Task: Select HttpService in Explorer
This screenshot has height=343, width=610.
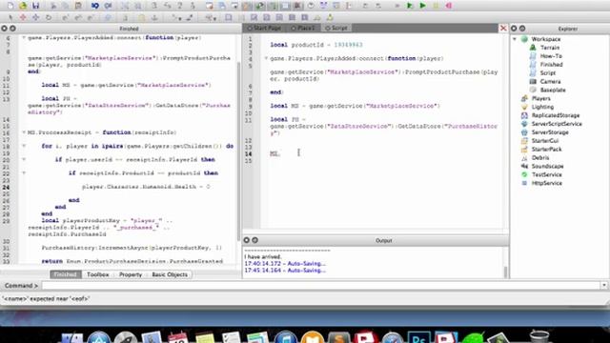Action: point(547,183)
